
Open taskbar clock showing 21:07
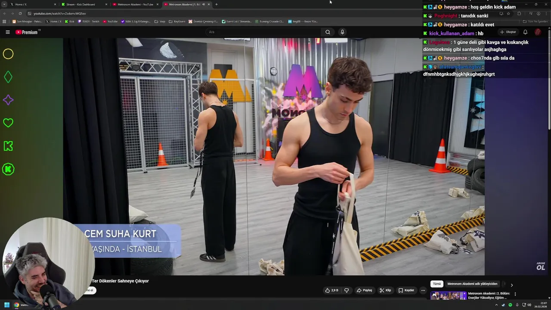[541, 305]
